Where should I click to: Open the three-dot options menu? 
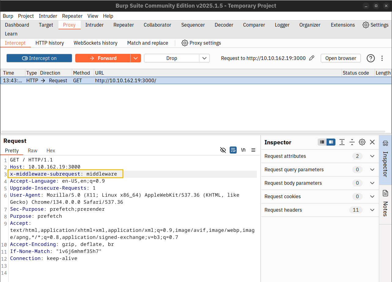tap(382, 58)
